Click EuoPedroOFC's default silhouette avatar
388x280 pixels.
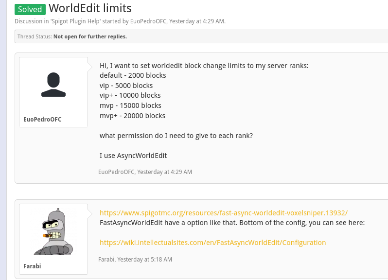53,85
